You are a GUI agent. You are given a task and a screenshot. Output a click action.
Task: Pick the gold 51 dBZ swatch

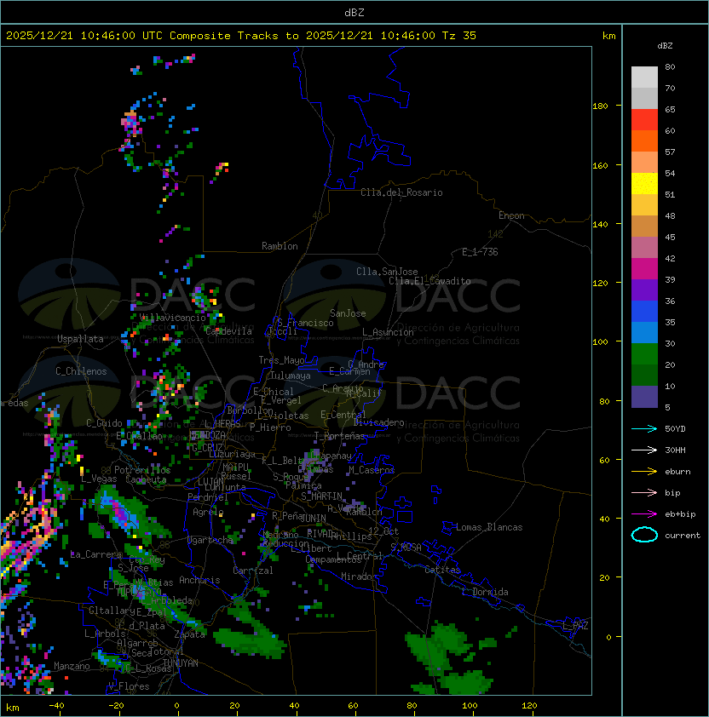(x=644, y=205)
